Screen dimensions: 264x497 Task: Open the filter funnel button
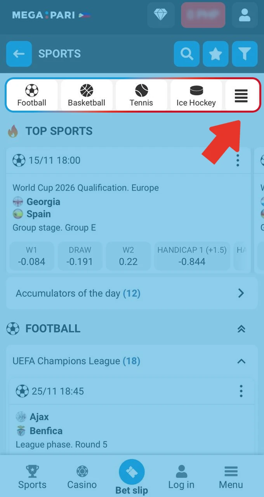(245, 54)
